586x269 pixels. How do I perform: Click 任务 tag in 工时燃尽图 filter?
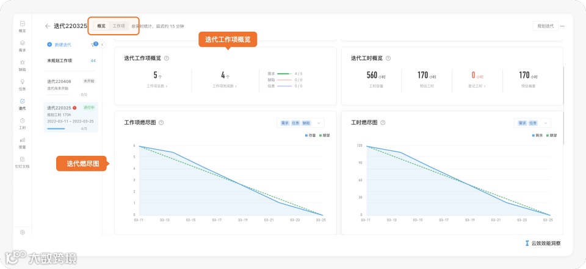coord(533,123)
